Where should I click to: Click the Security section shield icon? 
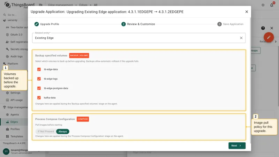5,20
